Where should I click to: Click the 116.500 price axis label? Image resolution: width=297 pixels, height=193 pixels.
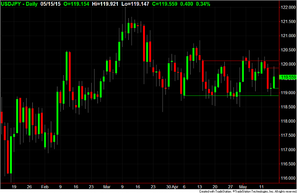288,164
